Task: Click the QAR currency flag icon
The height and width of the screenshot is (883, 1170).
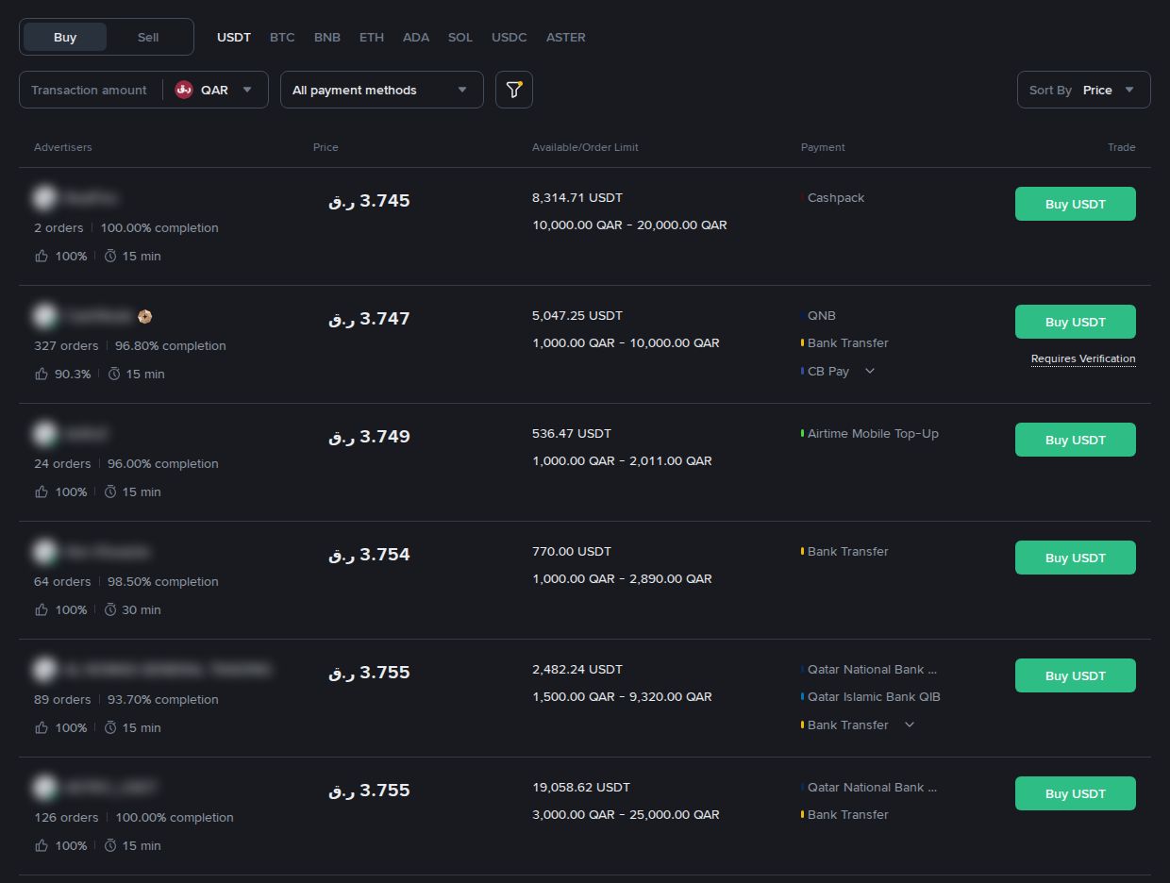Action: tap(184, 90)
